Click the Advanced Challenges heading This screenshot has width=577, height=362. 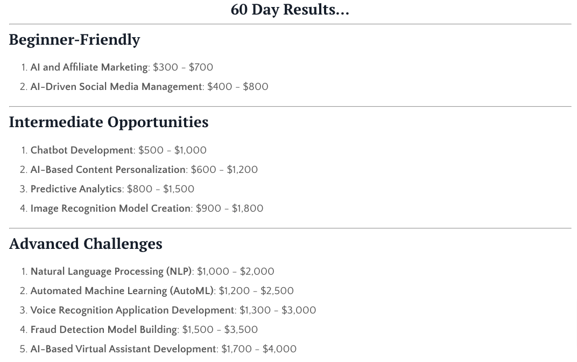[x=86, y=243]
